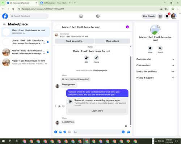Open the account profile picture menu

click(174, 16)
